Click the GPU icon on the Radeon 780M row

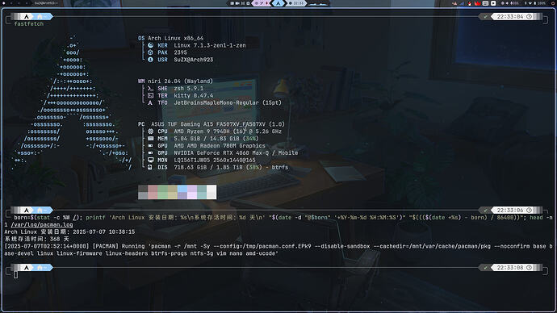[x=151, y=145]
